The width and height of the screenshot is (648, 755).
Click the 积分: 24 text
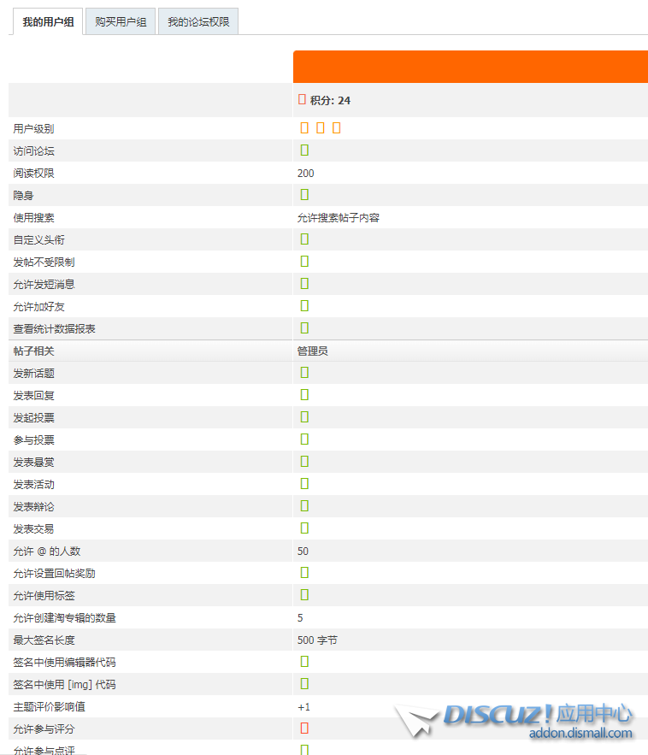pyautogui.click(x=330, y=100)
